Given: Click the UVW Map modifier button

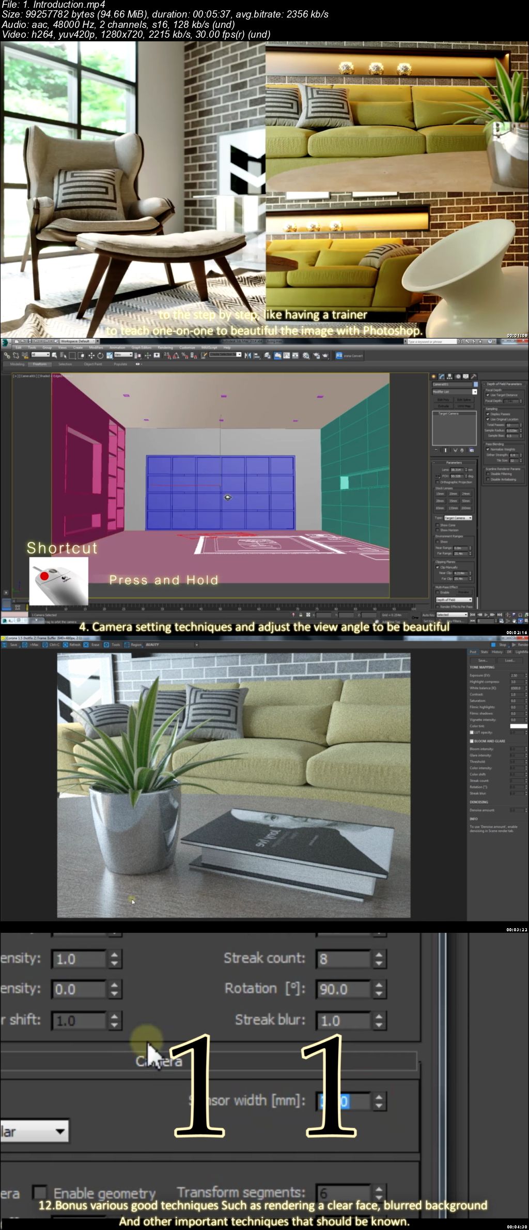Looking at the screenshot, I should tap(464, 406).
